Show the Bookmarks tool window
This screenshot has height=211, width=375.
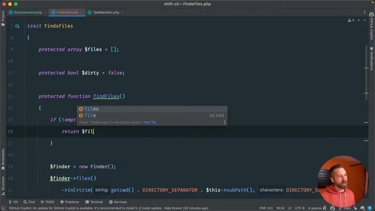pyautogui.click(x=3, y=159)
